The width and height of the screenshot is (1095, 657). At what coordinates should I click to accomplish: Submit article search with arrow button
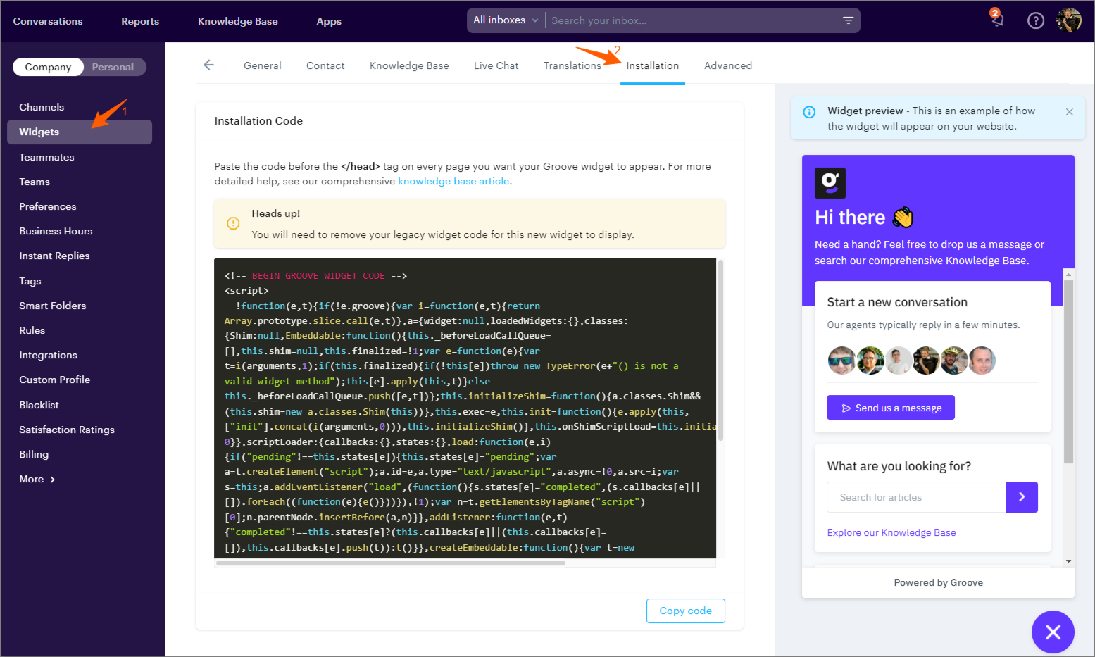(1022, 497)
